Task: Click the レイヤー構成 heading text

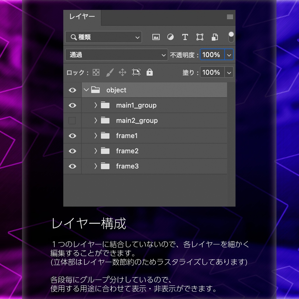Action: tap(89, 223)
